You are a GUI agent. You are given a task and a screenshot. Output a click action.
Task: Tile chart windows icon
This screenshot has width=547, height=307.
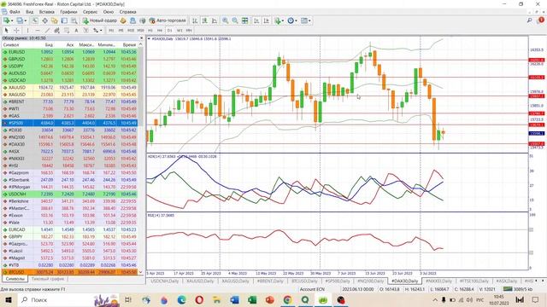click(x=245, y=20)
